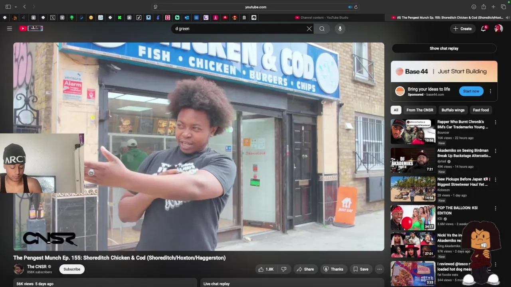Click the youtube.com address bar
This screenshot has height=287, width=511.
pyautogui.click(x=255, y=7)
